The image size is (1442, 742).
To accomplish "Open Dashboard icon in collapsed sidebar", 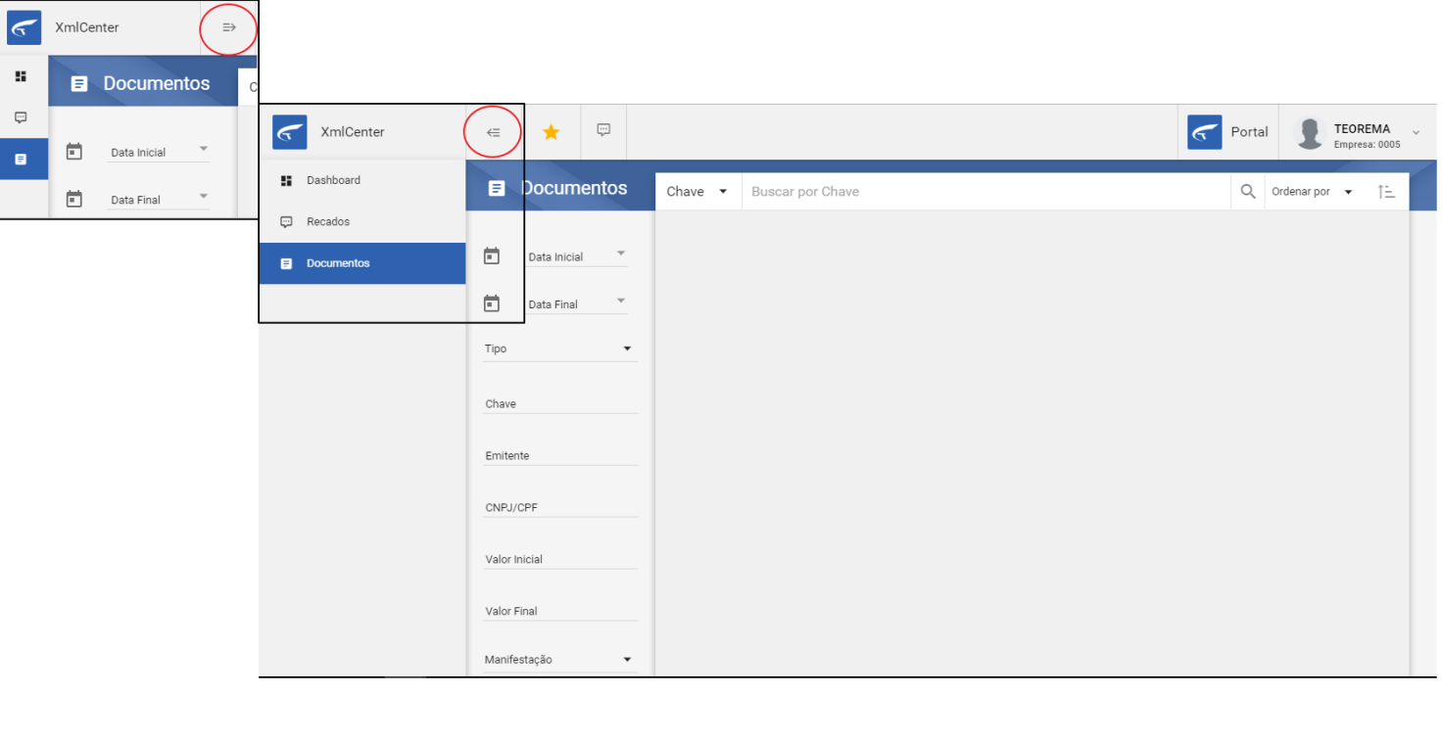I will pyautogui.click(x=21, y=76).
